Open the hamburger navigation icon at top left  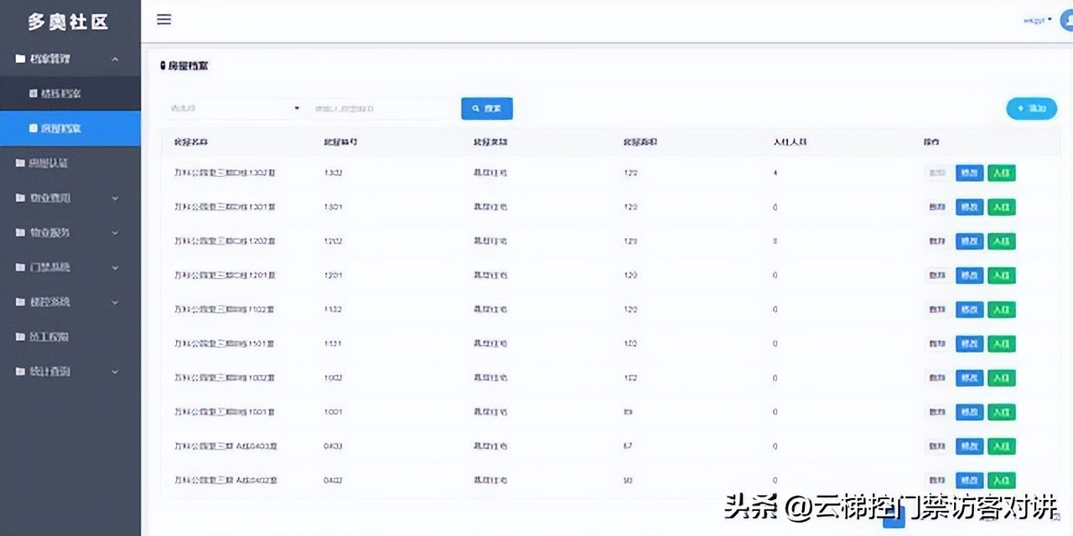pos(163,19)
